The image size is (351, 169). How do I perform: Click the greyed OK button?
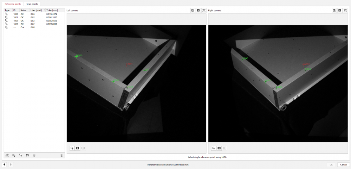(x=331, y=164)
